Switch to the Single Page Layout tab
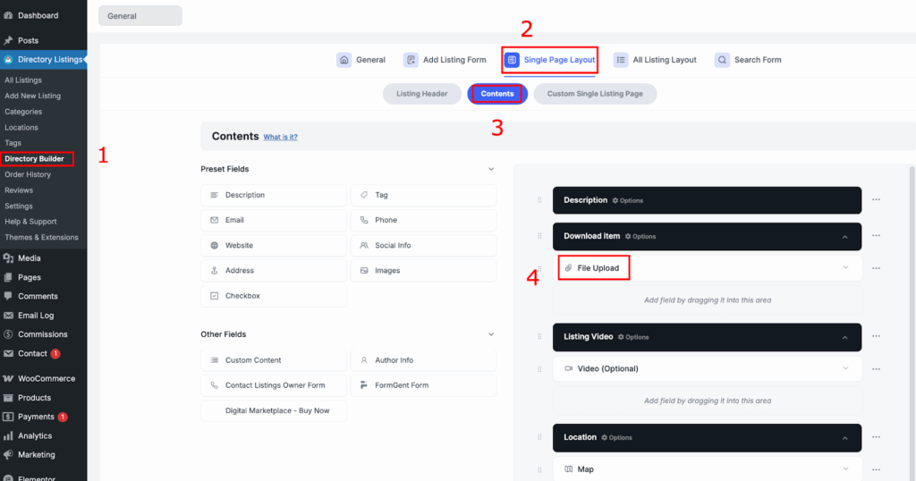 (549, 60)
